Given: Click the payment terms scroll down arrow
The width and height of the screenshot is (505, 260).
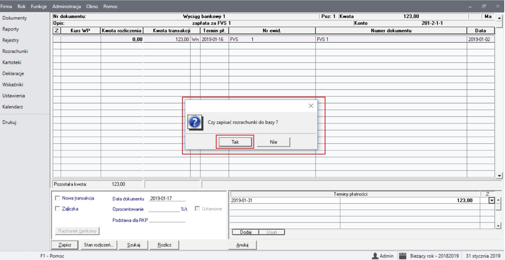Looking at the screenshot, I should point(499,226).
